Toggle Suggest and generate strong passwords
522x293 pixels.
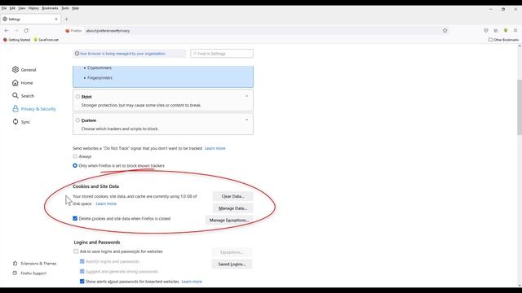click(82, 271)
